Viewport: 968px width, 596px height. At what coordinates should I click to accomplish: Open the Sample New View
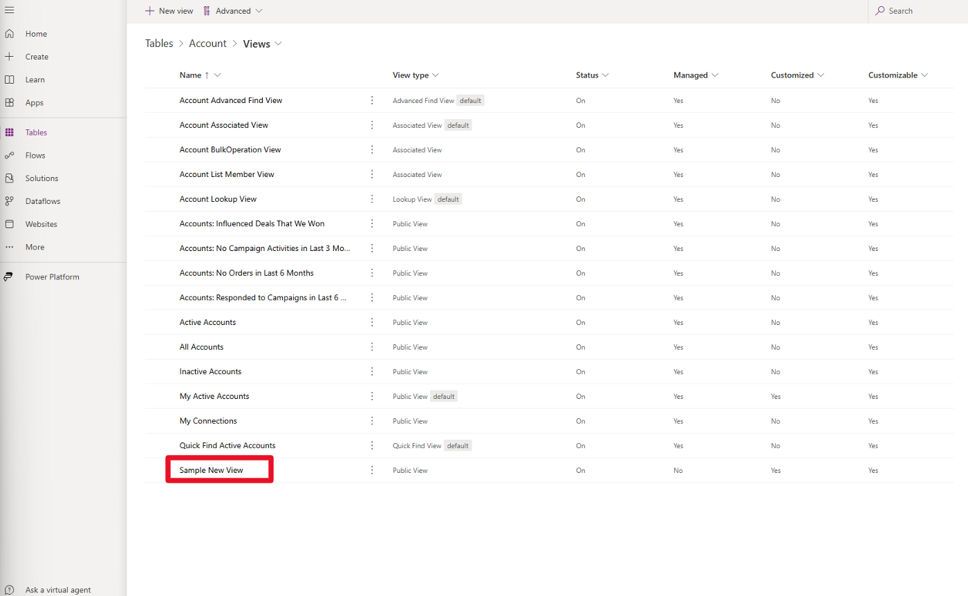coord(212,470)
